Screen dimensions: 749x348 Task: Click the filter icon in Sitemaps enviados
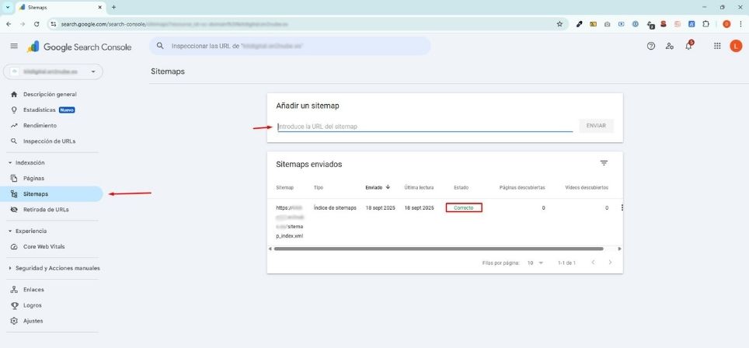604,163
